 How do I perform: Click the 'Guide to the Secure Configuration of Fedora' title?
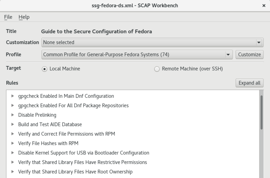(x=97, y=31)
